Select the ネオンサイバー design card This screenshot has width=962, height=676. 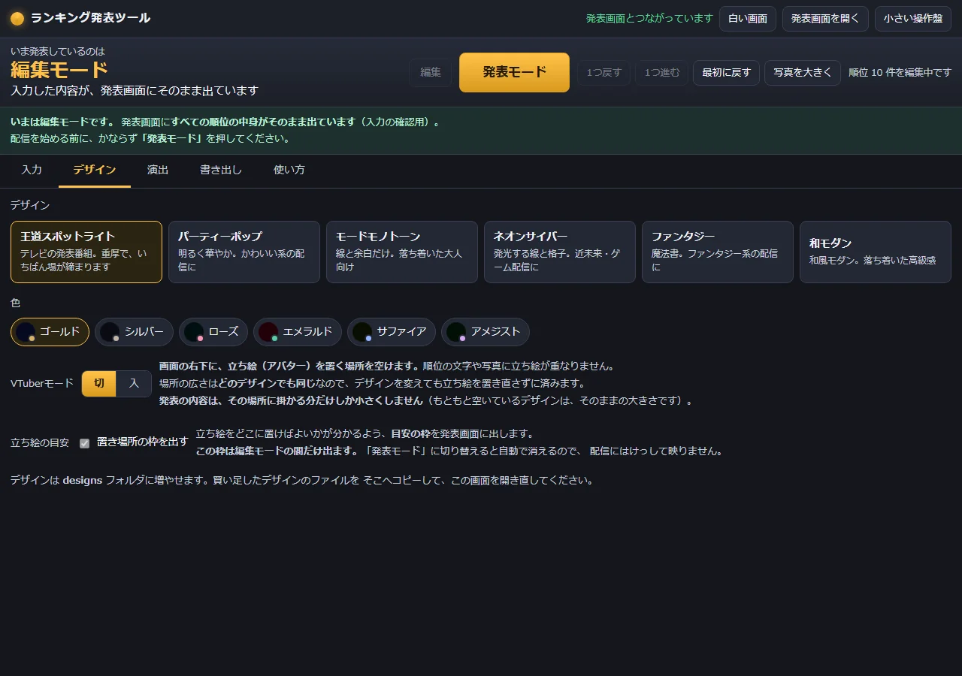coord(560,252)
